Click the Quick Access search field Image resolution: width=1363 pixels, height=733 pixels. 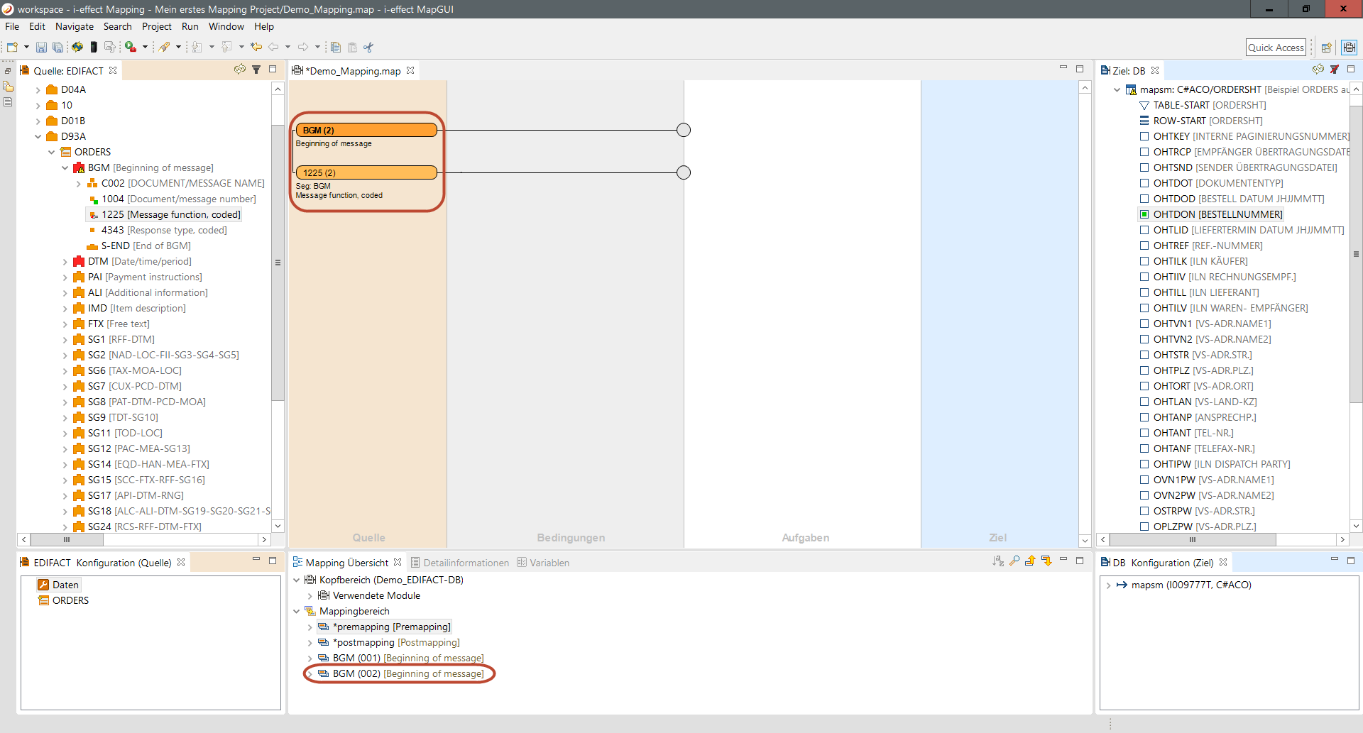pos(1276,48)
